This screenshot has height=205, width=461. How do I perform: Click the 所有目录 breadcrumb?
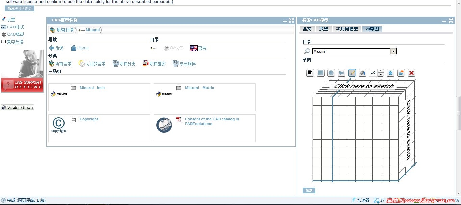62,30
